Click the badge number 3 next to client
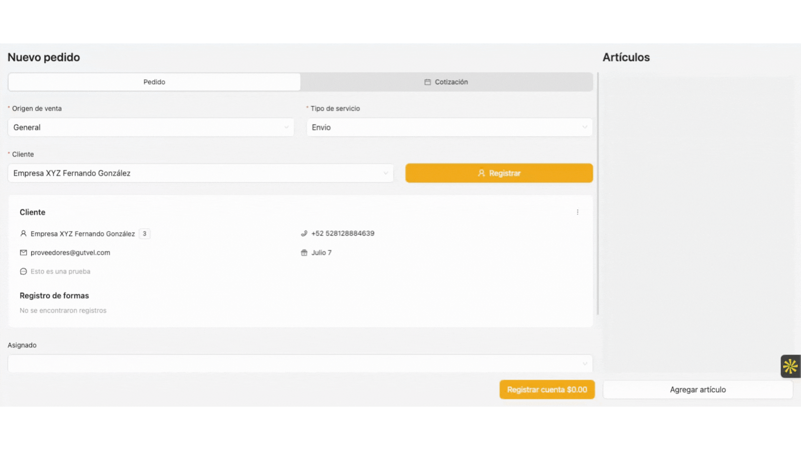The height and width of the screenshot is (450, 801). tap(144, 234)
